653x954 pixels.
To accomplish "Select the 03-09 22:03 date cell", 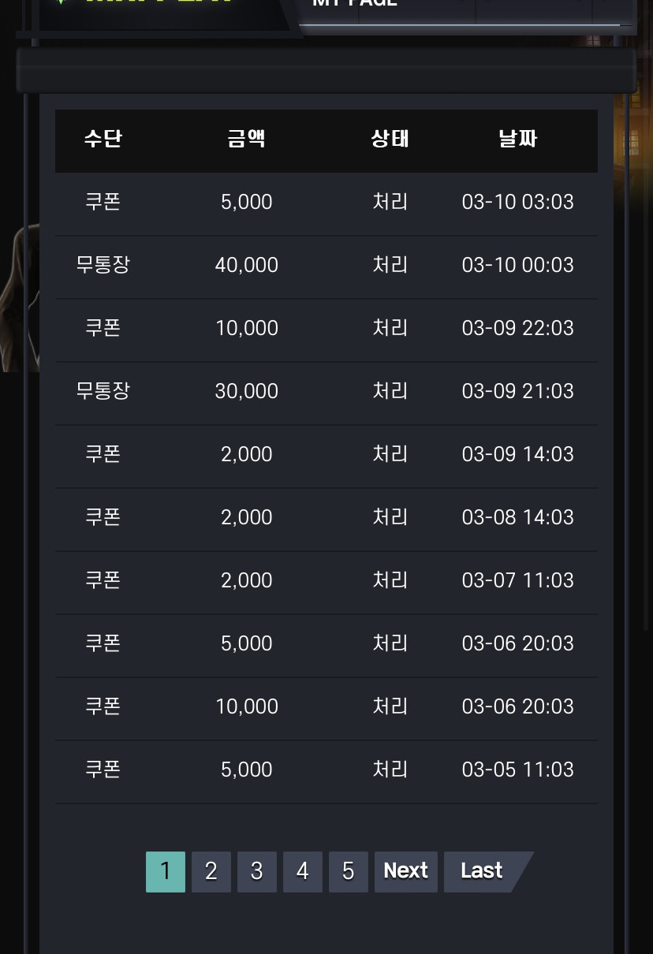I will tap(518, 328).
